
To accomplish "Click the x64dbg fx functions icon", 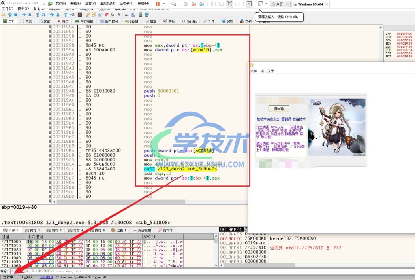I will [112, 15].
